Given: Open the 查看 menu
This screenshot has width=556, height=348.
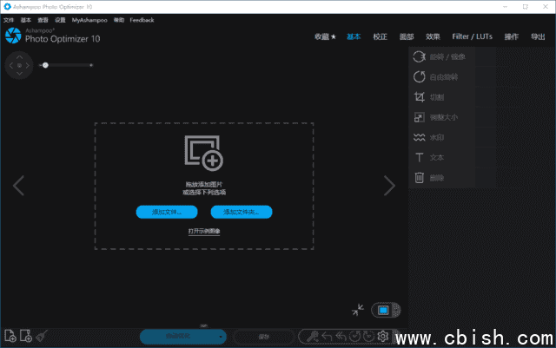Looking at the screenshot, I should [43, 20].
